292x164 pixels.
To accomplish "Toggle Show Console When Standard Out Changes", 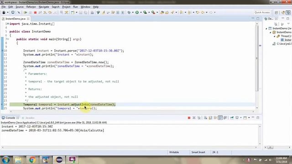I will click(x=220, y=118).
